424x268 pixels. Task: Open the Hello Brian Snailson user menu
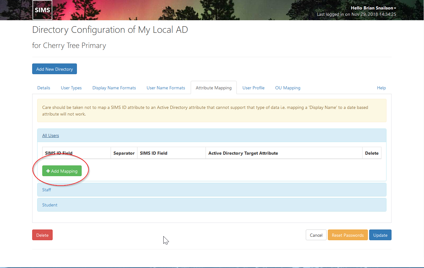pyautogui.click(x=374, y=8)
